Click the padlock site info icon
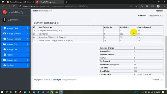This screenshot has height=94, width=167. (x=20, y=6)
